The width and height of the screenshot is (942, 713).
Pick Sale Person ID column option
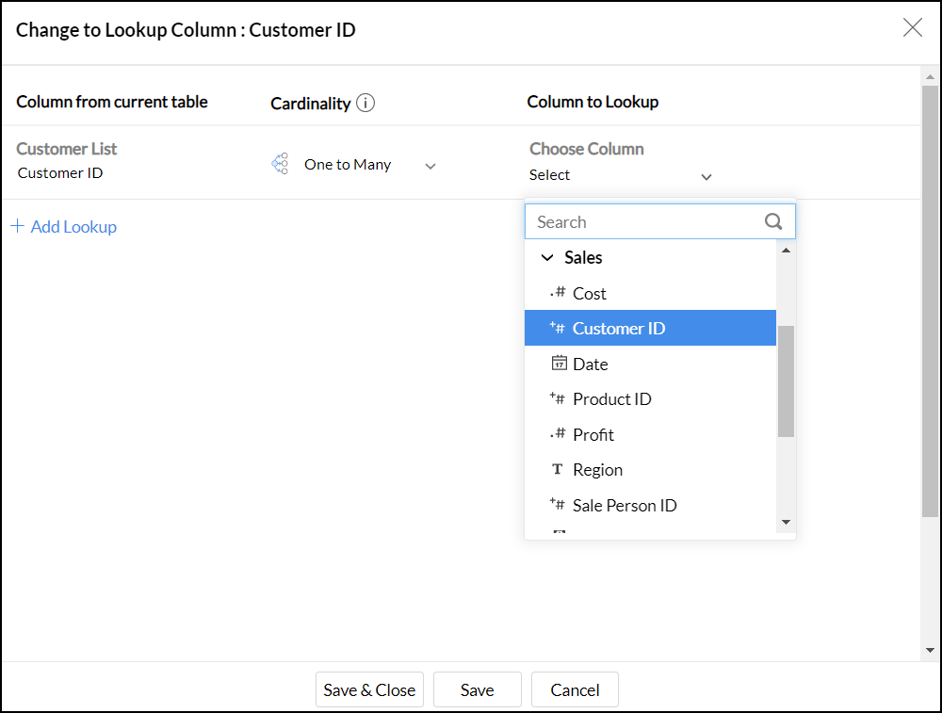coord(625,506)
